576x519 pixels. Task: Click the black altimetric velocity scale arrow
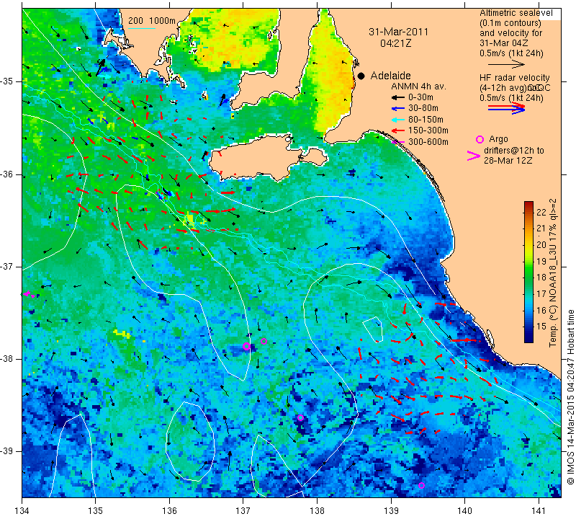[506, 64]
